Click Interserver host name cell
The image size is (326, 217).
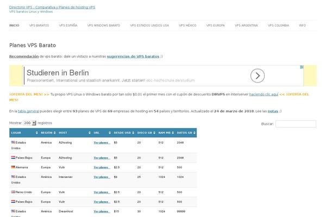(66, 177)
